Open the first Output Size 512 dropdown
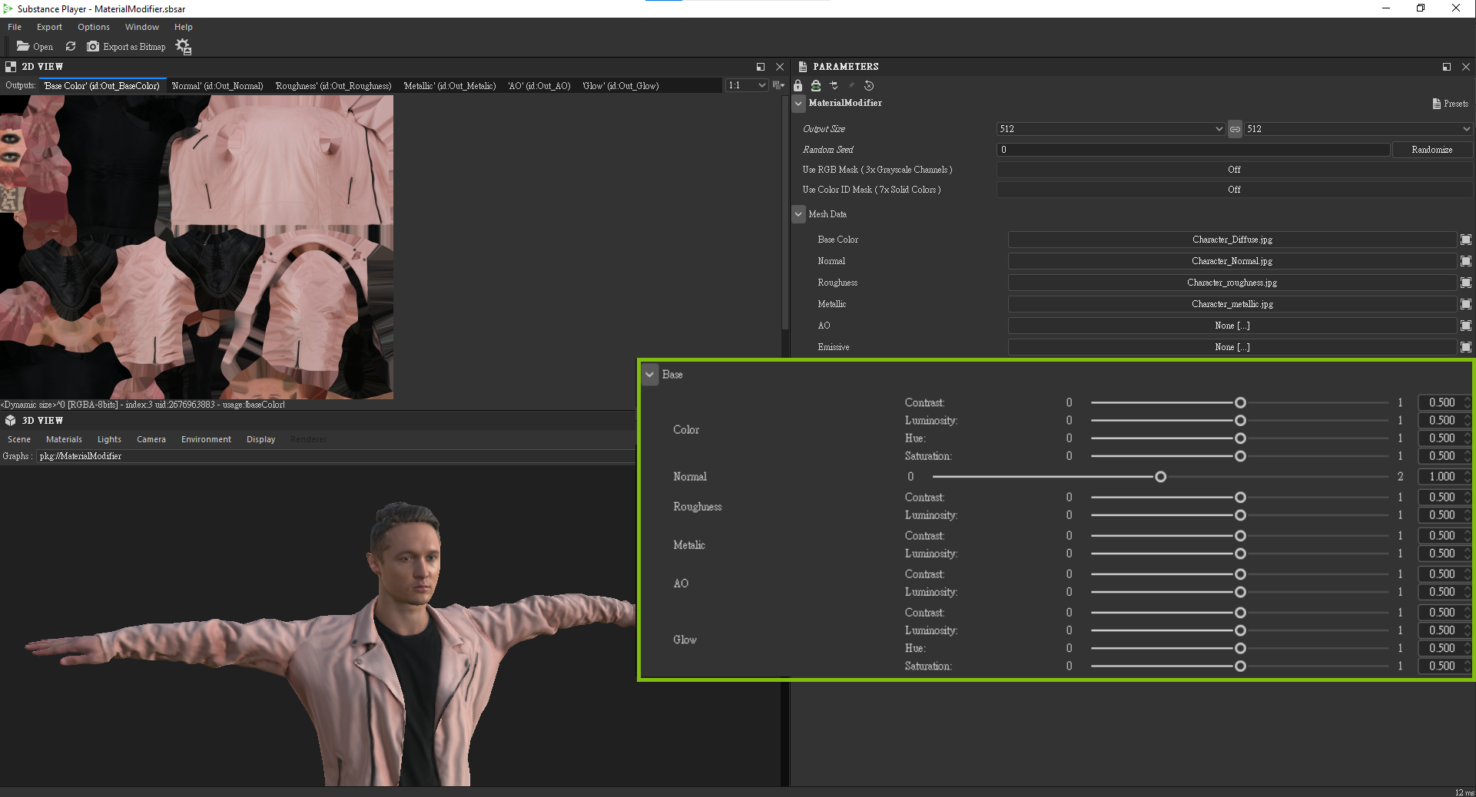1476x797 pixels. [1110, 129]
